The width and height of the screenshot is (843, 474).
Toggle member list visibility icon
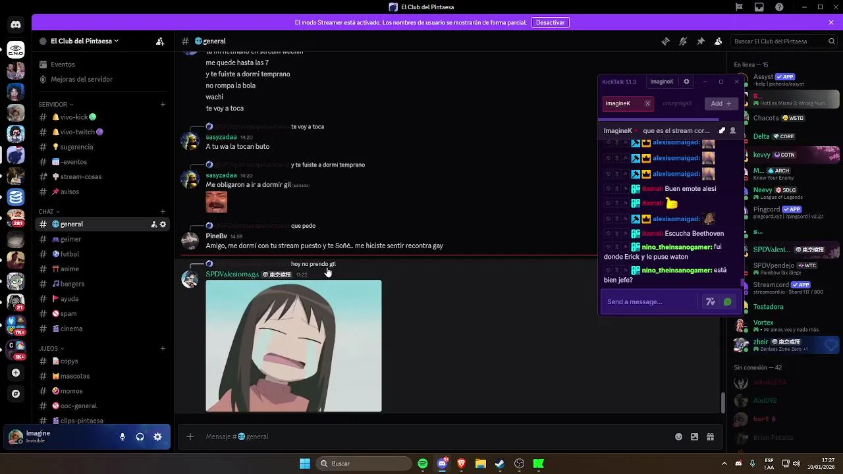pyautogui.click(x=719, y=41)
